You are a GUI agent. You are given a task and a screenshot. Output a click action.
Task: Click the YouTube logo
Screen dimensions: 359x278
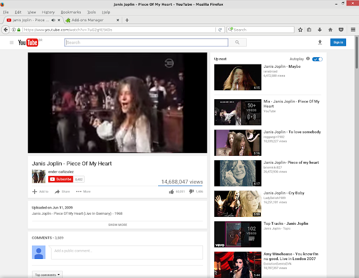[x=28, y=43]
